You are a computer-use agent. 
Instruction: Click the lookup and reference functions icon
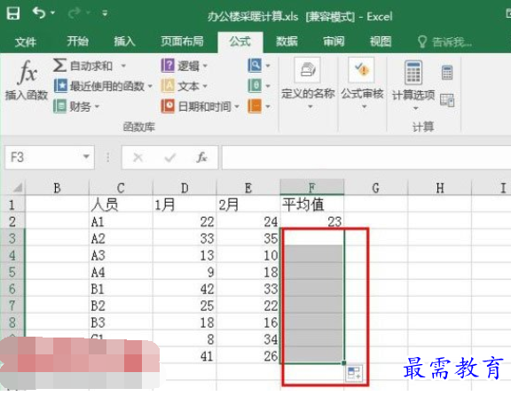tap(255, 66)
